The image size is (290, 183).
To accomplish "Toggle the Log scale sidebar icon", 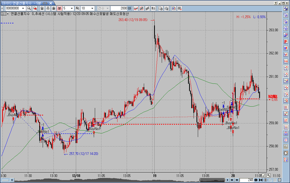I will coord(286,61).
